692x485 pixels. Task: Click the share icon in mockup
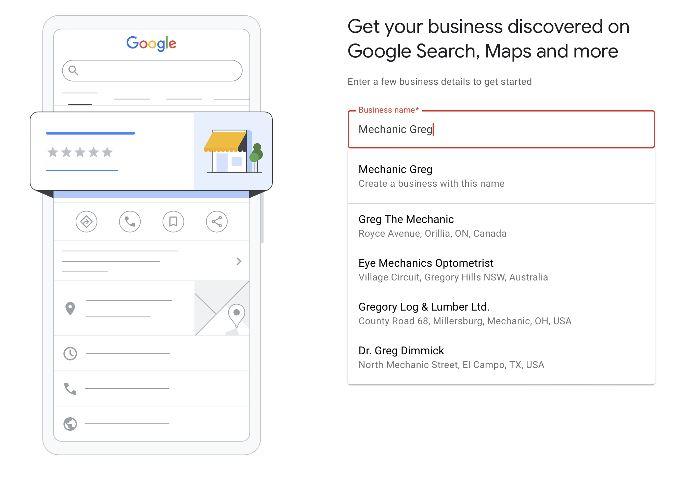tap(217, 222)
